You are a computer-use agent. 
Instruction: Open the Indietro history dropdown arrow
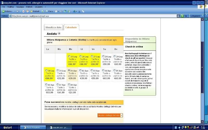point(14,11)
